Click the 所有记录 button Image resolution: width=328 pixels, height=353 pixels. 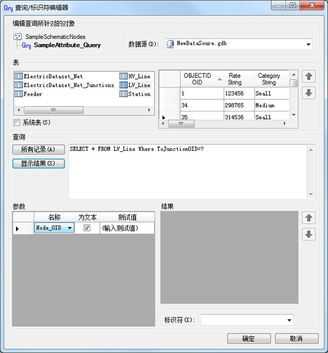(x=38, y=150)
